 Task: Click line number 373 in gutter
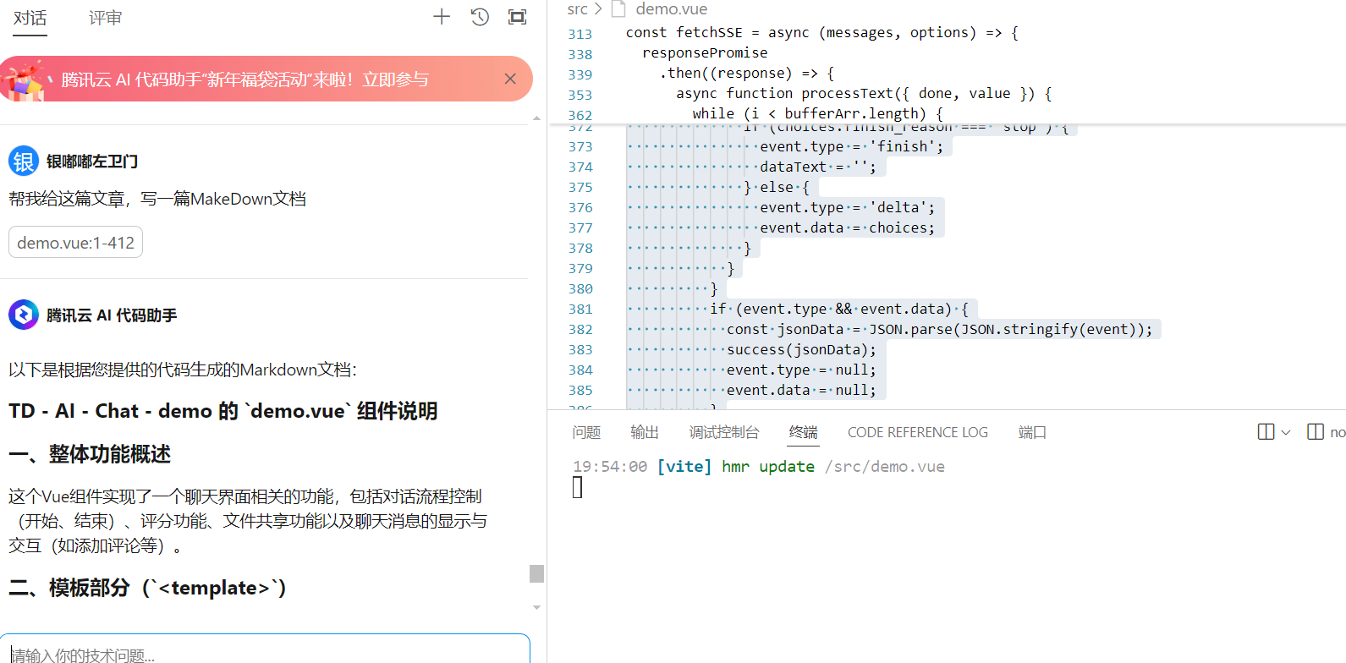tap(580, 147)
